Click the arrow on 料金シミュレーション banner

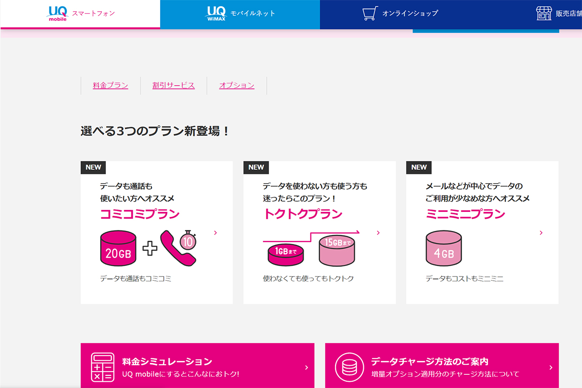click(307, 368)
